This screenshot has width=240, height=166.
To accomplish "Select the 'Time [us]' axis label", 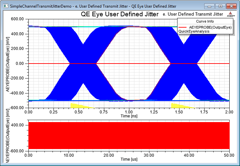I will [129, 159].
